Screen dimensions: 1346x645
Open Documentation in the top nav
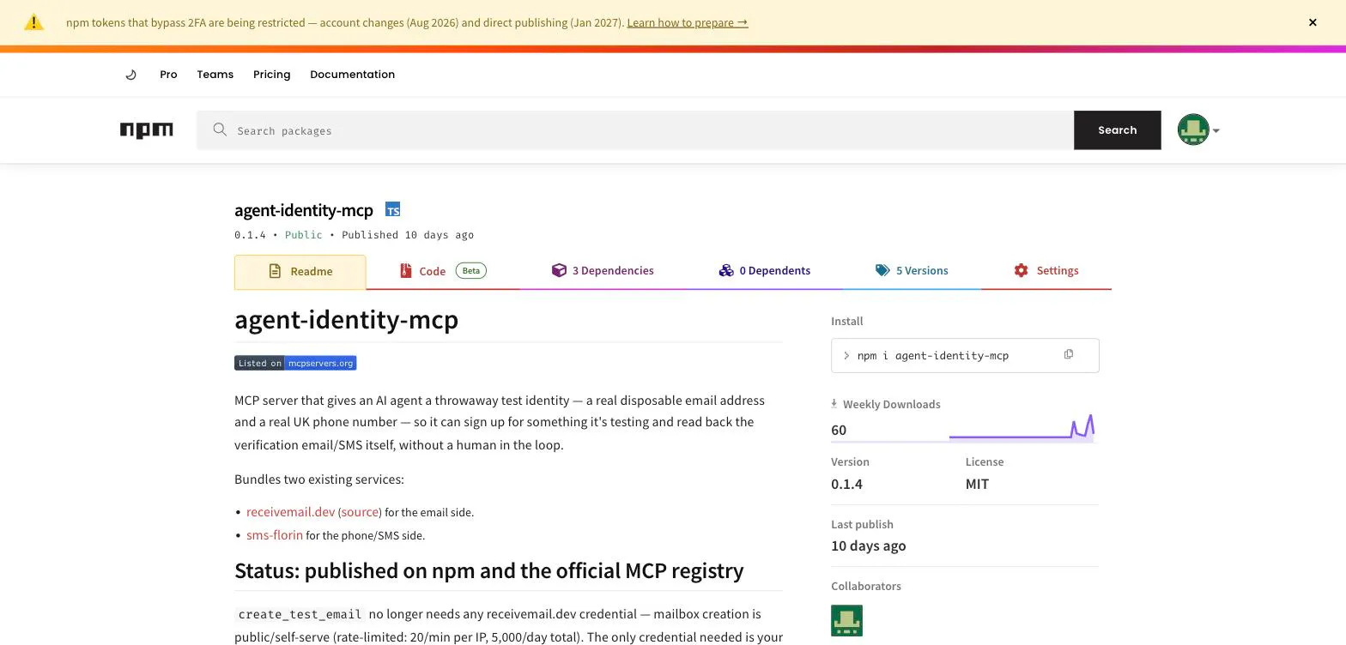(x=352, y=75)
